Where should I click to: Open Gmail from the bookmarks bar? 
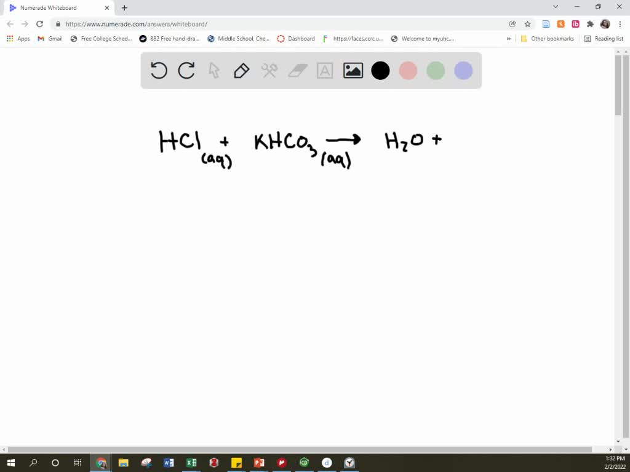[x=49, y=38]
